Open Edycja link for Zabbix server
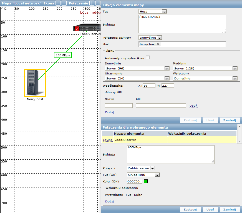Viewport: 242px width, 213px height. (x=108, y=140)
